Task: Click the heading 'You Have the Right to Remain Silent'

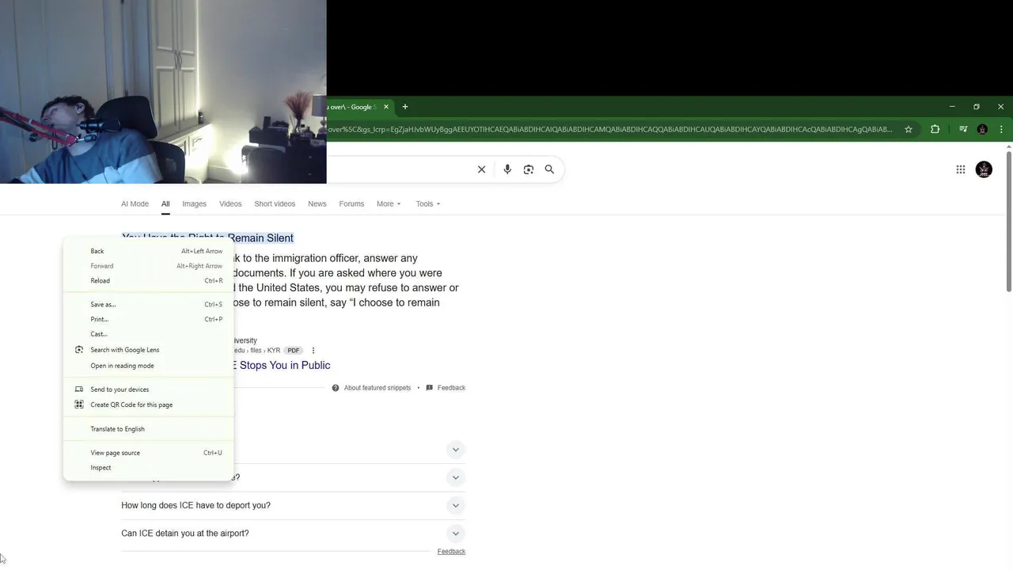Action: tap(207, 238)
